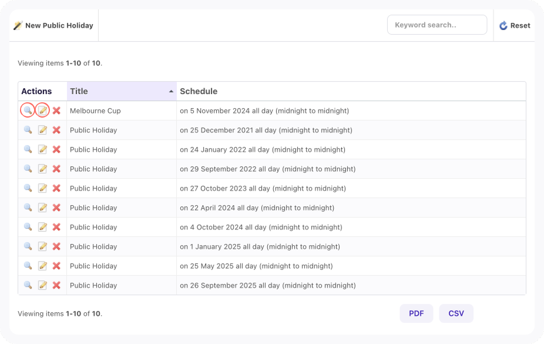
Task: Click the Actions column header
Action: (36, 91)
